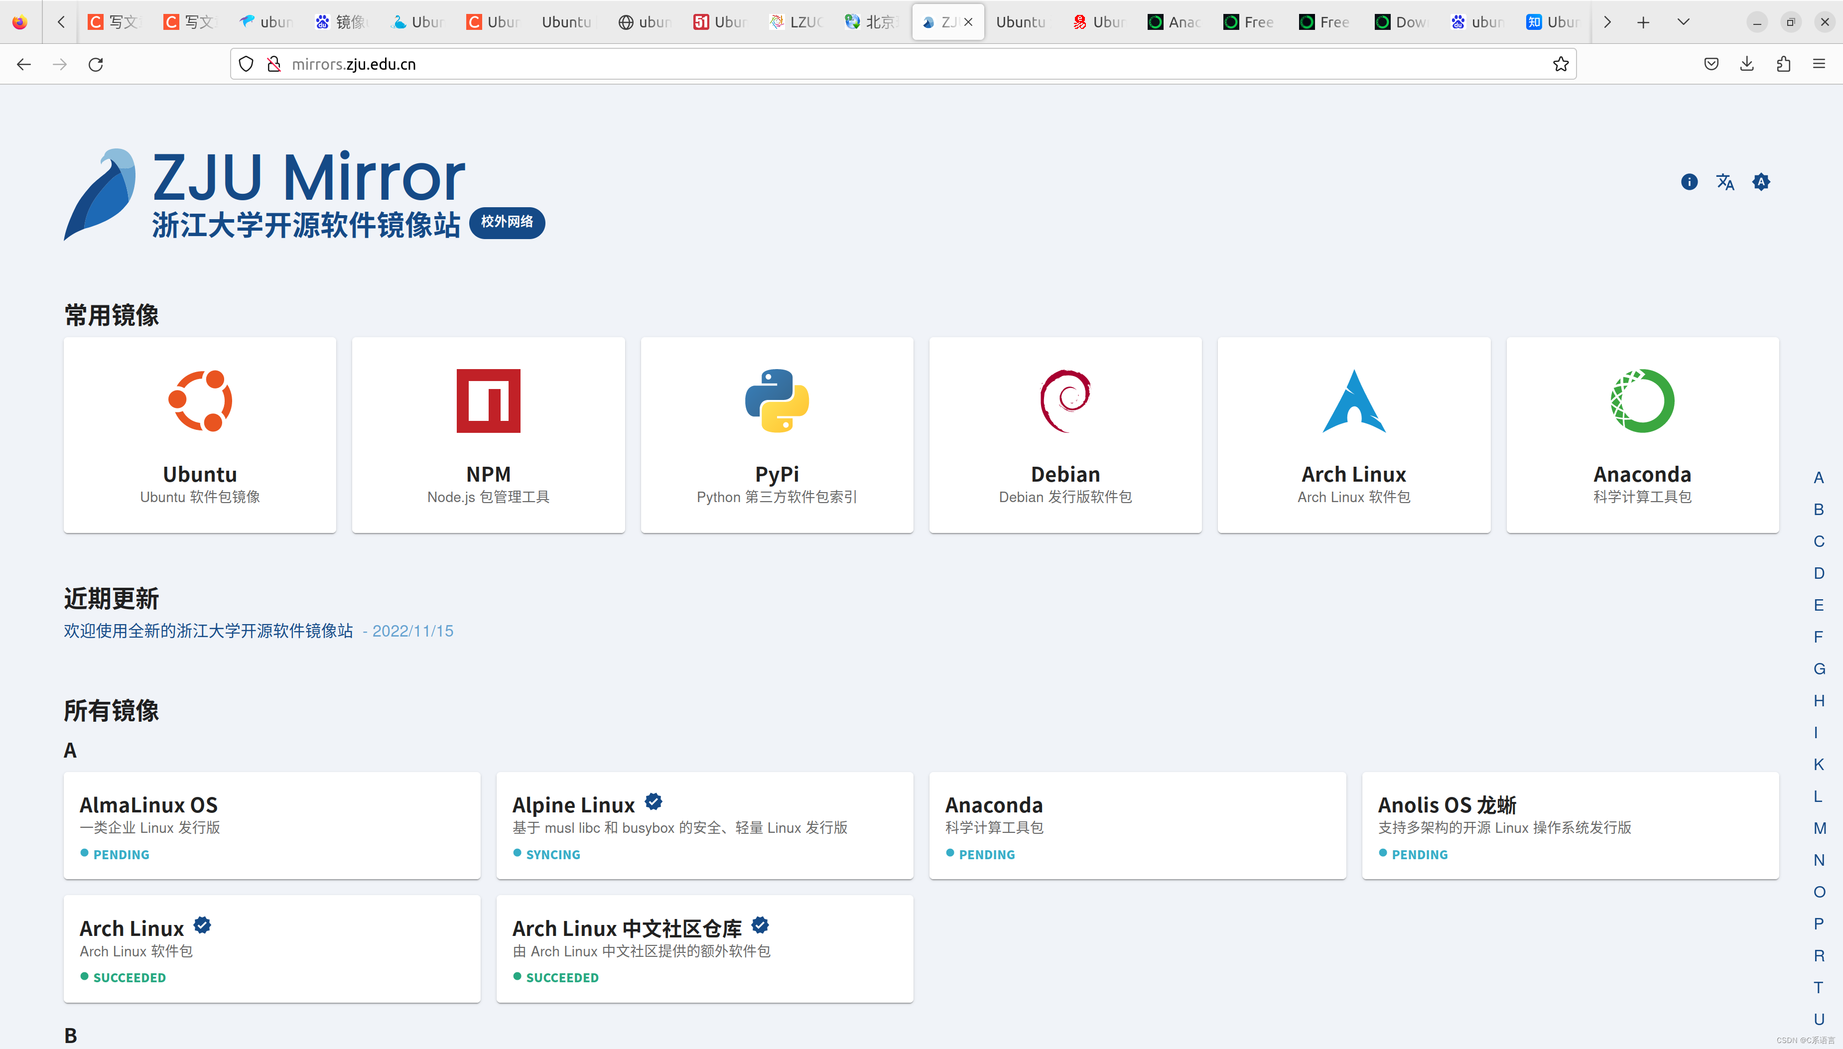1843x1049 pixels.
Task: Open the NPM mirror card
Action: point(488,435)
